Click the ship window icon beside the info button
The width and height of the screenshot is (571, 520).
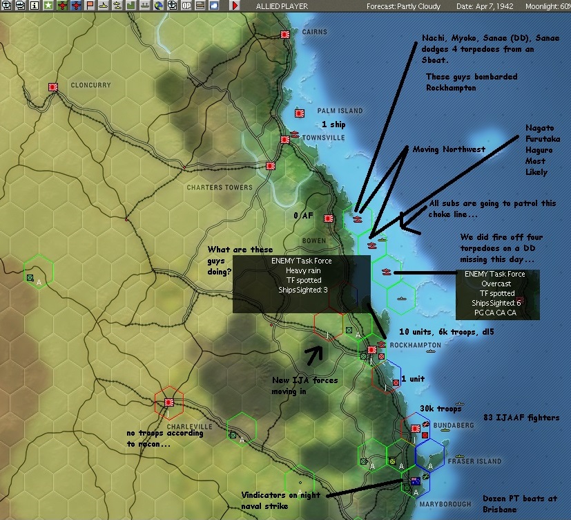point(21,6)
